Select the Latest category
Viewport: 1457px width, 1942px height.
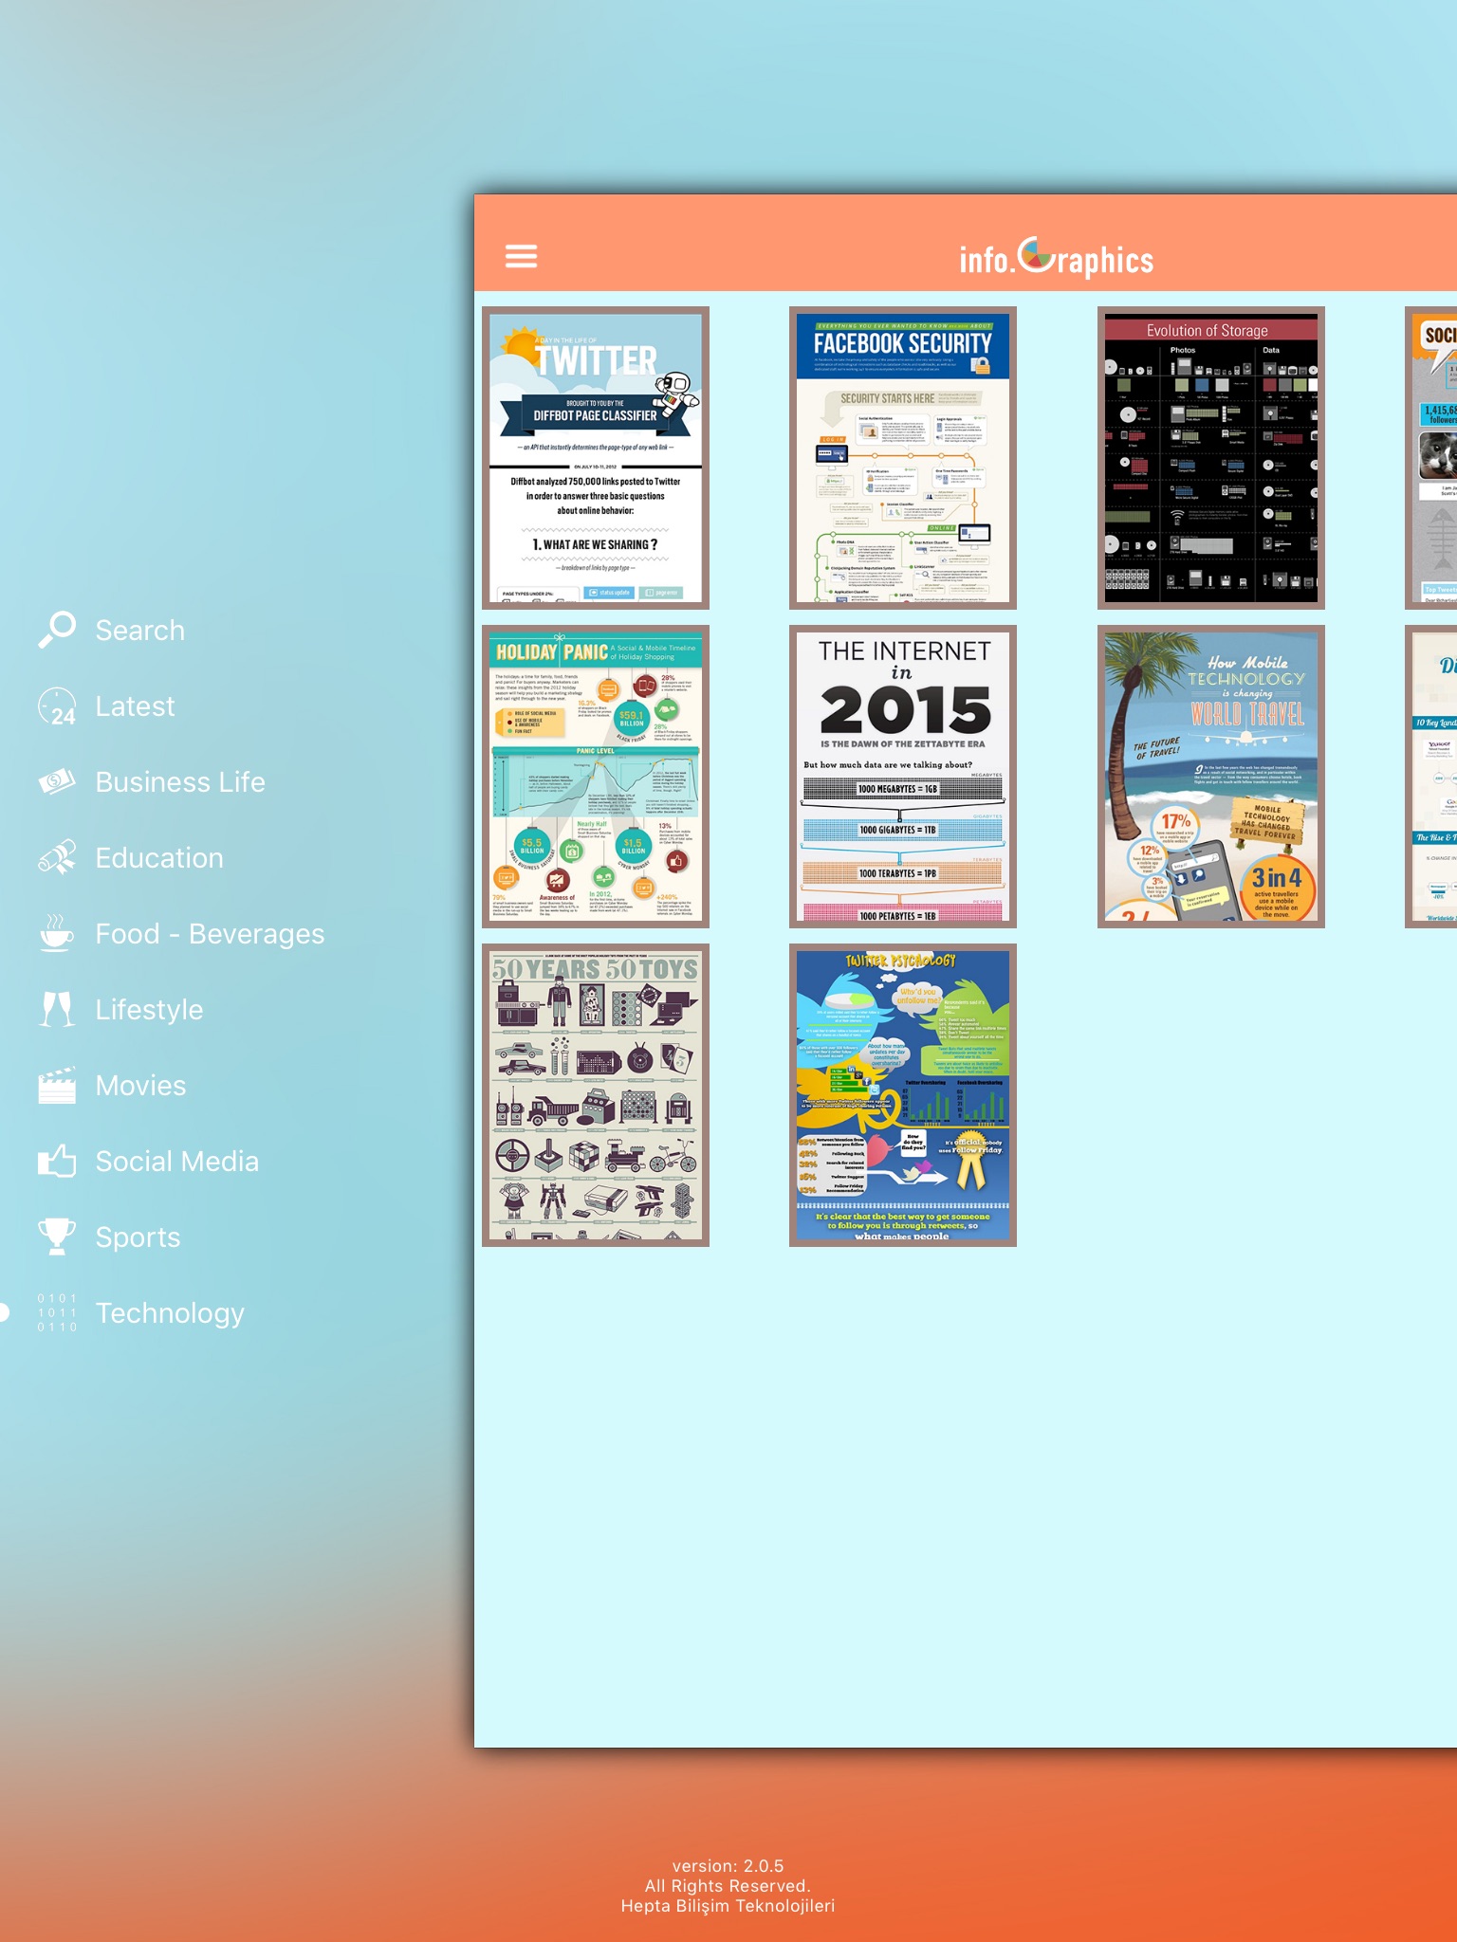coord(135,706)
